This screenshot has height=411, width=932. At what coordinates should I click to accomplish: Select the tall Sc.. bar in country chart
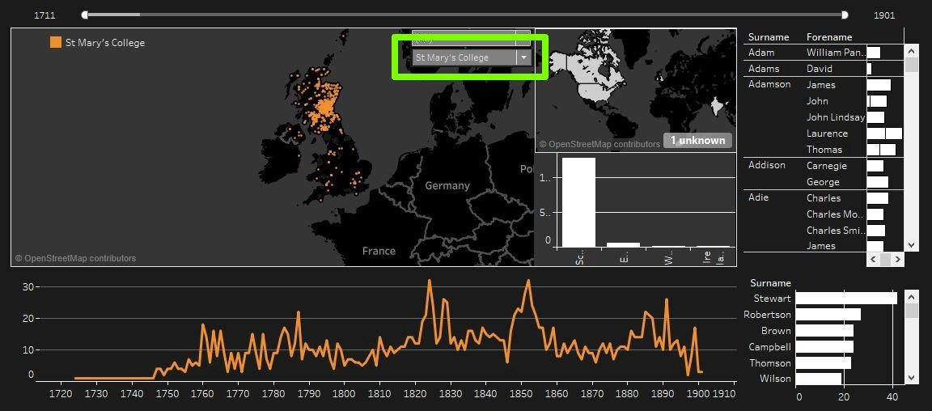578,202
